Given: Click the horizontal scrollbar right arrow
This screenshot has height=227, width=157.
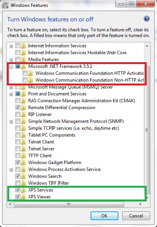Looking at the screenshot, I should pos(141,204).
